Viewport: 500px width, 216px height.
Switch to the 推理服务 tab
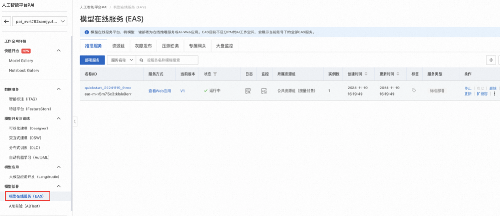point(93,46)
